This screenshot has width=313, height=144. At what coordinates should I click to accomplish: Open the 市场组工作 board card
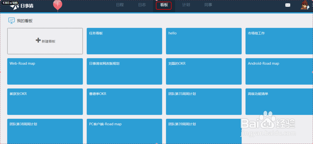click(x=279, y=41)
